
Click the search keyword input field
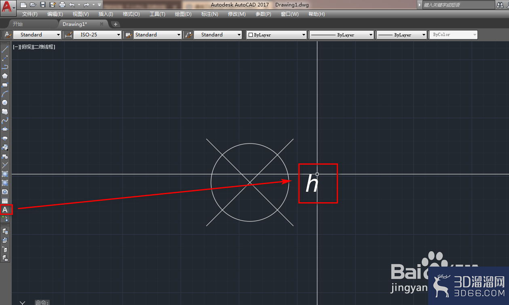[x=458, y=5]
